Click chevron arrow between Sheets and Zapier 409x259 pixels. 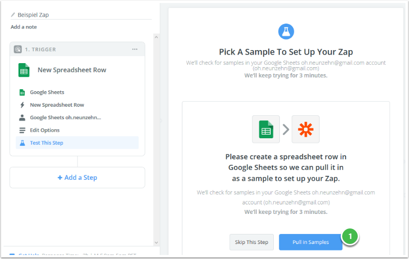pyautogui.click(x=286, y=129)
